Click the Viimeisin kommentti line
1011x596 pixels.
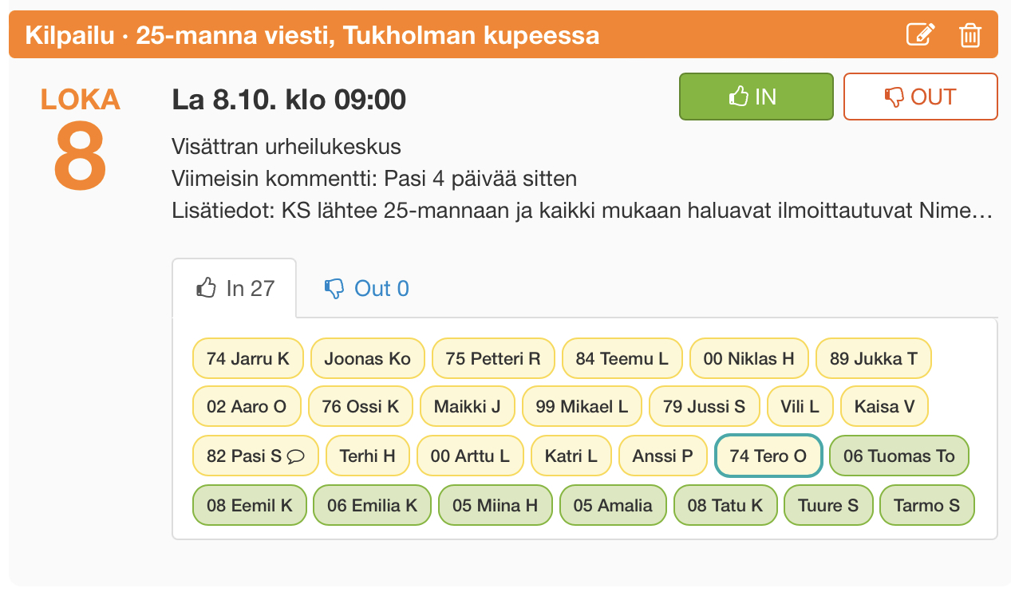click(374, 178)
